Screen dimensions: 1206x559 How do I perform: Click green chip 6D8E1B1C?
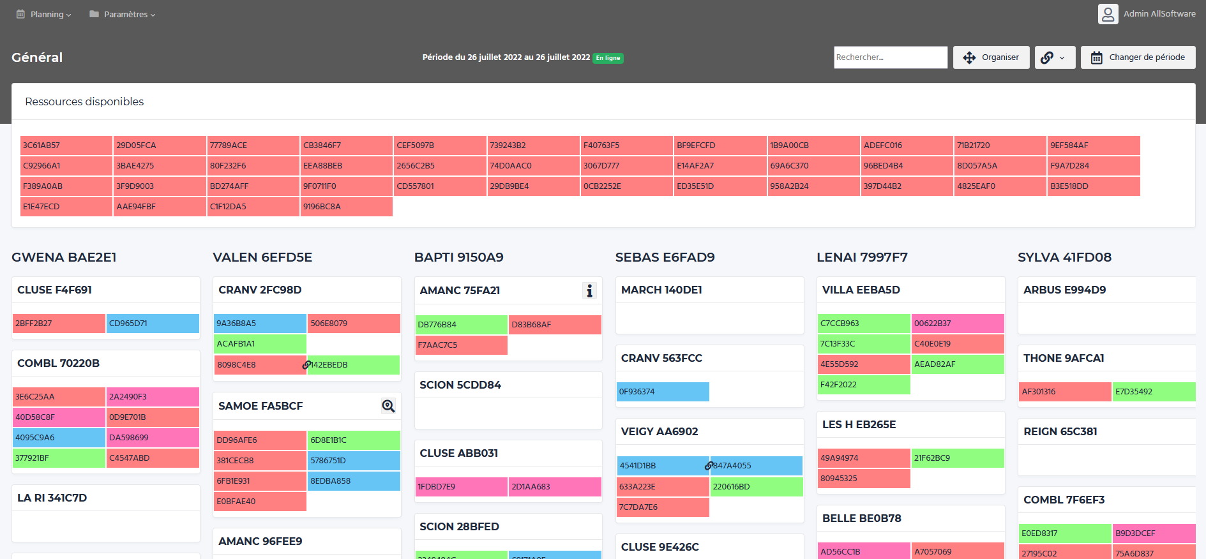coord(354,440)
